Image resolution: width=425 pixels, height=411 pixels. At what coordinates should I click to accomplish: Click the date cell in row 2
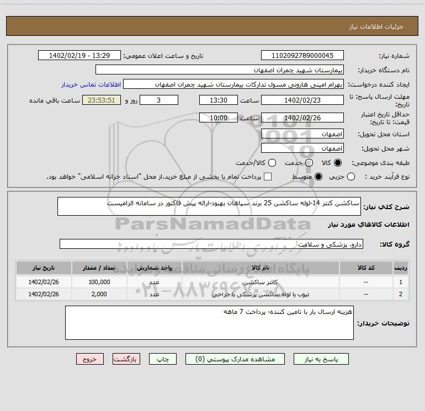pyautogui.click(x=44, y=294)
